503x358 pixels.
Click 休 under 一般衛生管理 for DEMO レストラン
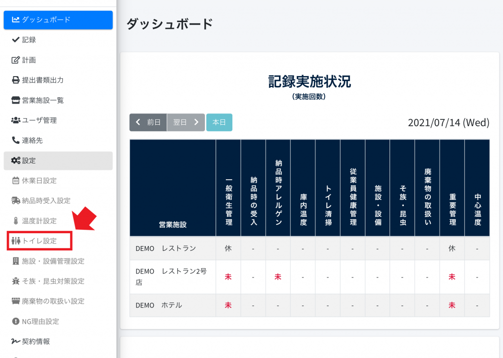(228, 248)
